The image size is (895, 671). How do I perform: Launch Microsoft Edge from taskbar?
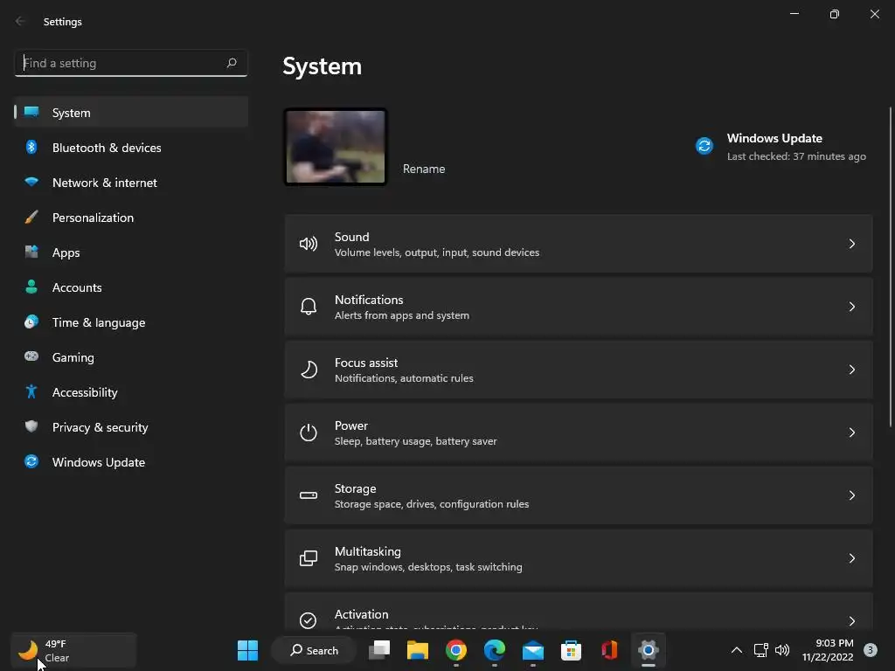[495, 650]
